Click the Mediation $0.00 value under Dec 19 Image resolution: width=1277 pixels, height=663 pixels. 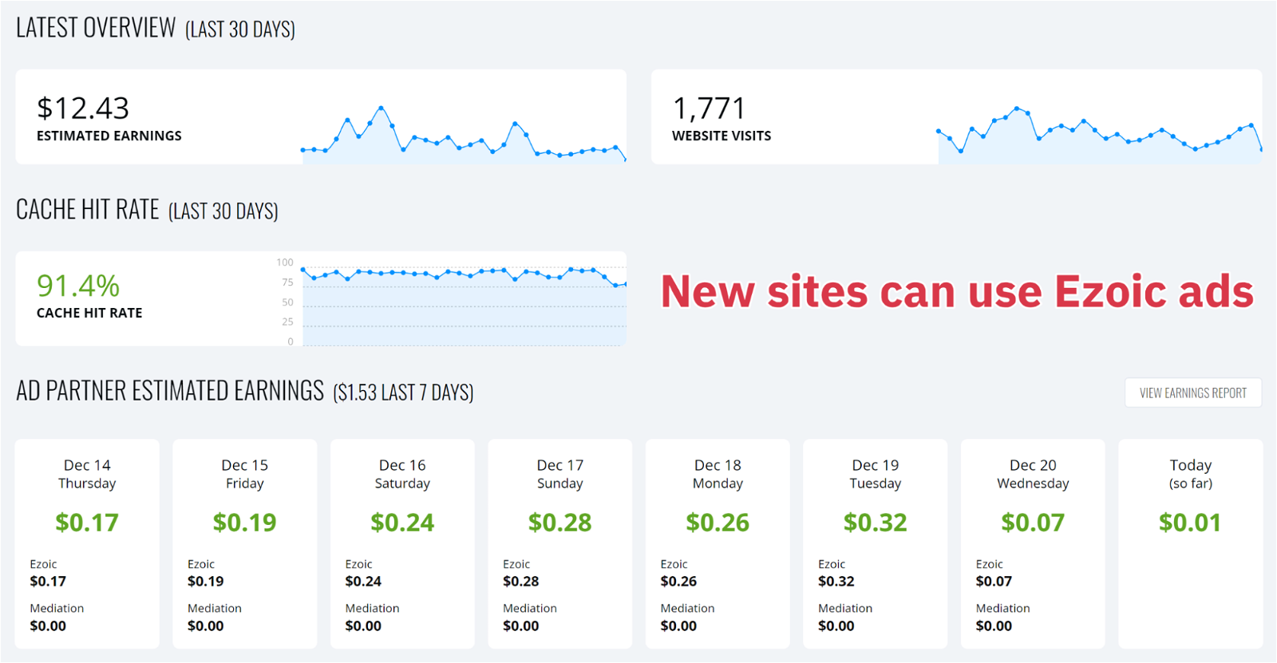(x=836, y=626)
